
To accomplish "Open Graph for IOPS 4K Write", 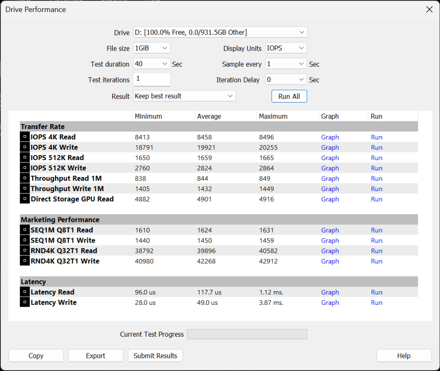I will click(x=330, y=148).
